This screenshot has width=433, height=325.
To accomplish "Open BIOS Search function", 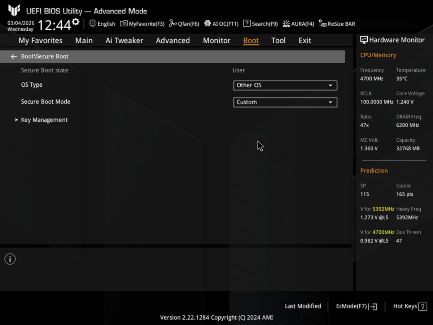I will click(260, 23).
